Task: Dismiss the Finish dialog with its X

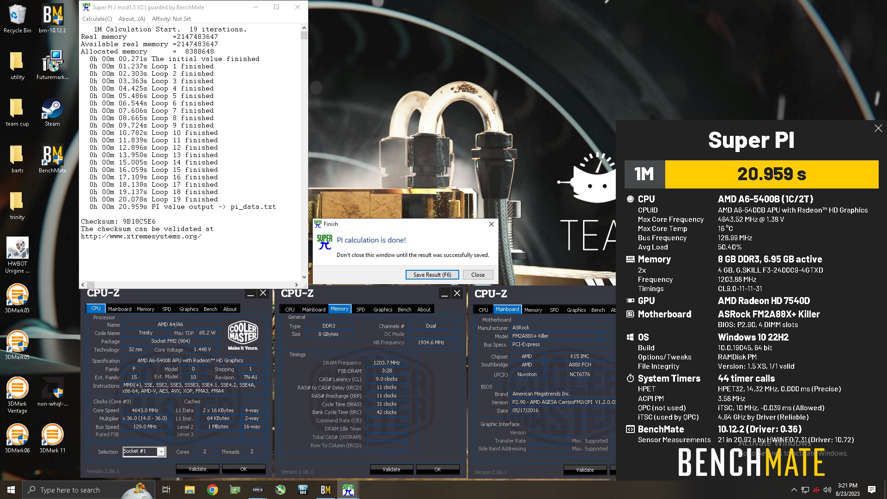Action: tap(492, 224)
